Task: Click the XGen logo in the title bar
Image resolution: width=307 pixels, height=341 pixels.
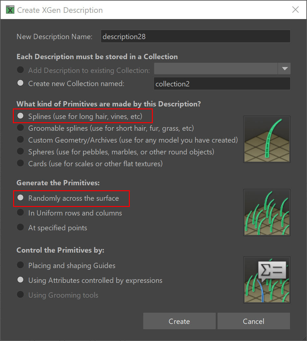Action: pyautogui.click(x=10, y=10)
